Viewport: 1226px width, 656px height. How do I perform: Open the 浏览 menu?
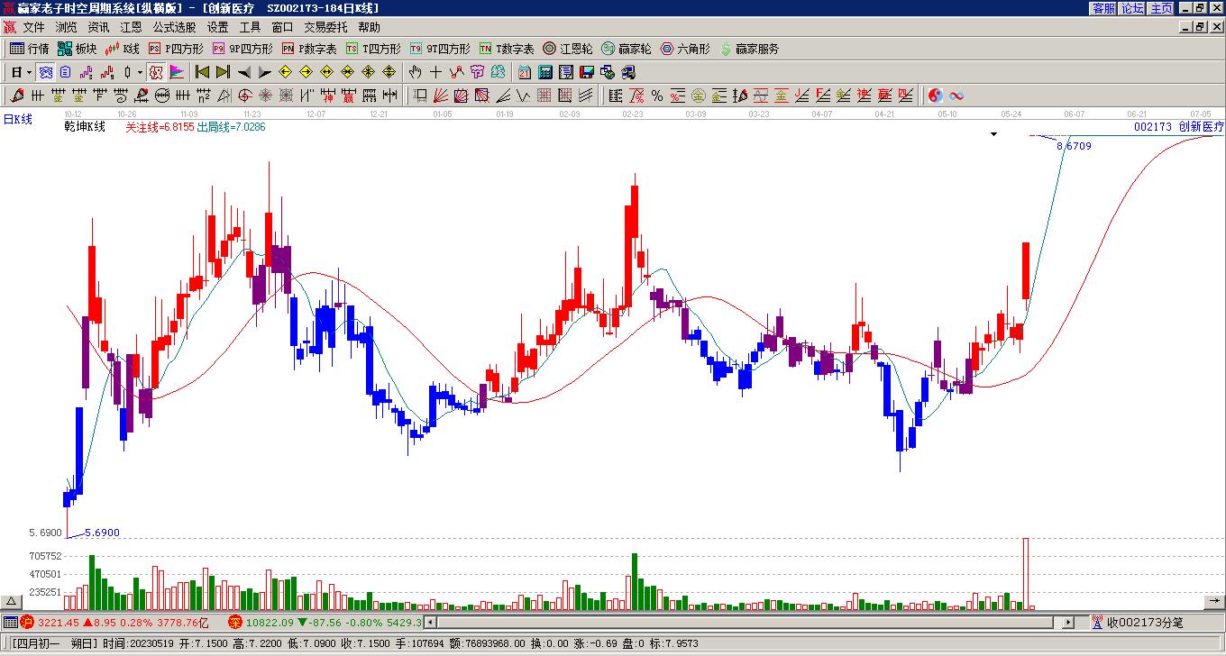pos(66,27)
